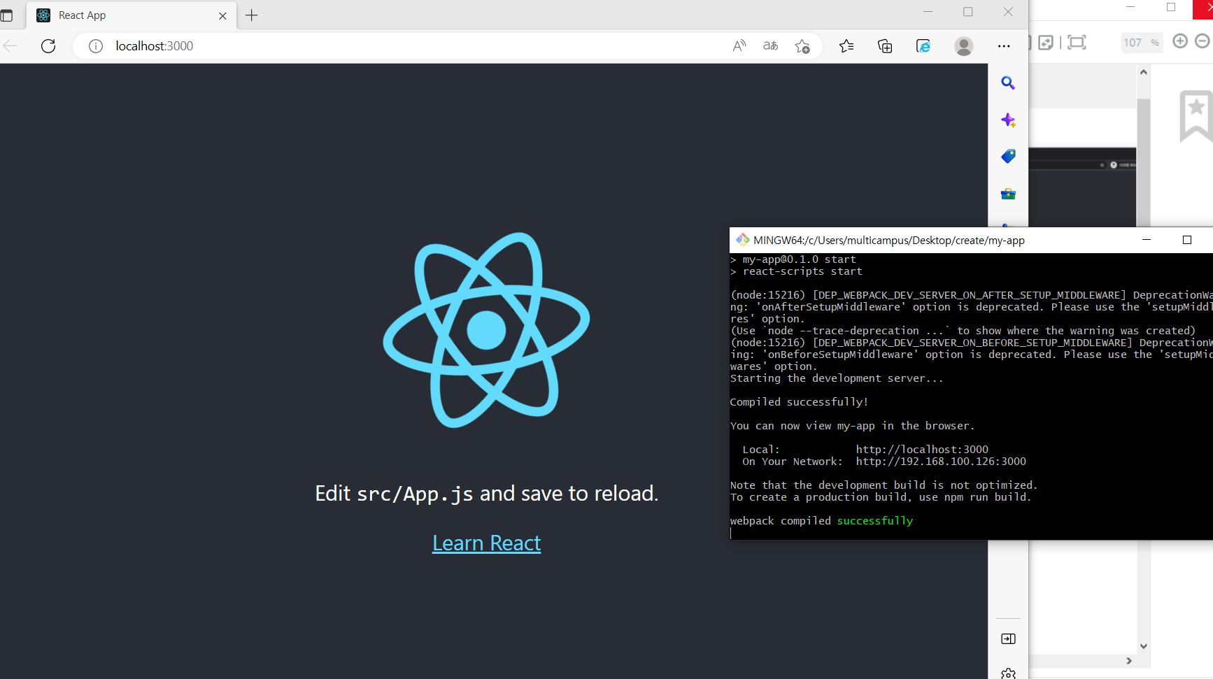
Task: Click 'Starting the development server...' line
Action: point(837,378)
